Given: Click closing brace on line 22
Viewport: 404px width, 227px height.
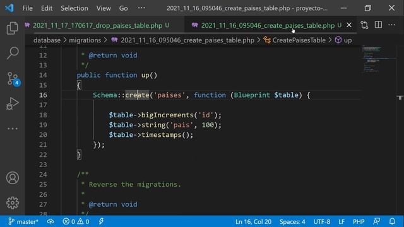Looking at the screenshot, I should click(x=79, y=154).
